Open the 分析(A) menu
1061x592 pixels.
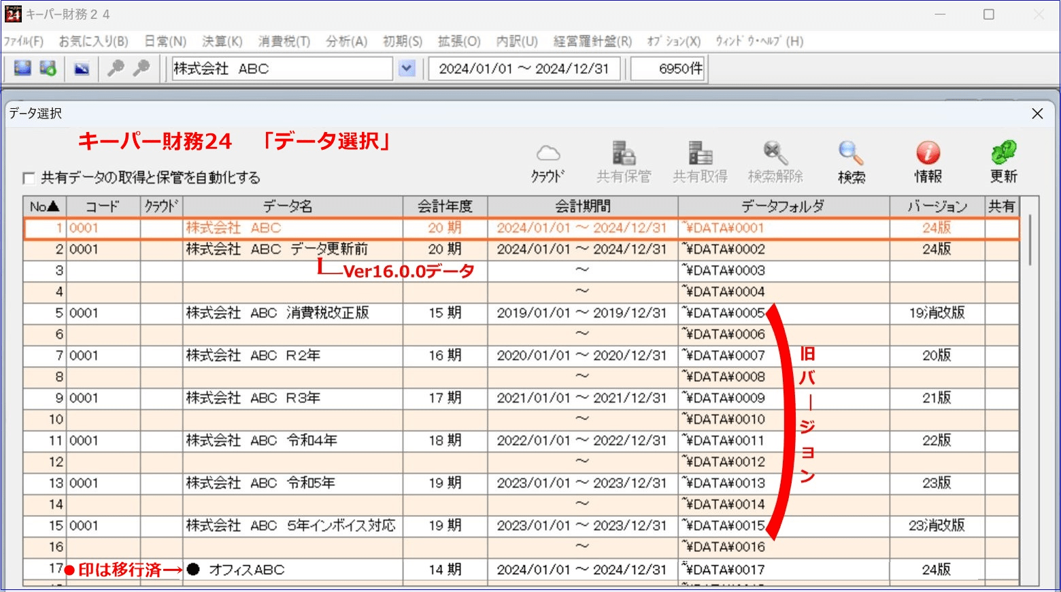pos(346,42)
